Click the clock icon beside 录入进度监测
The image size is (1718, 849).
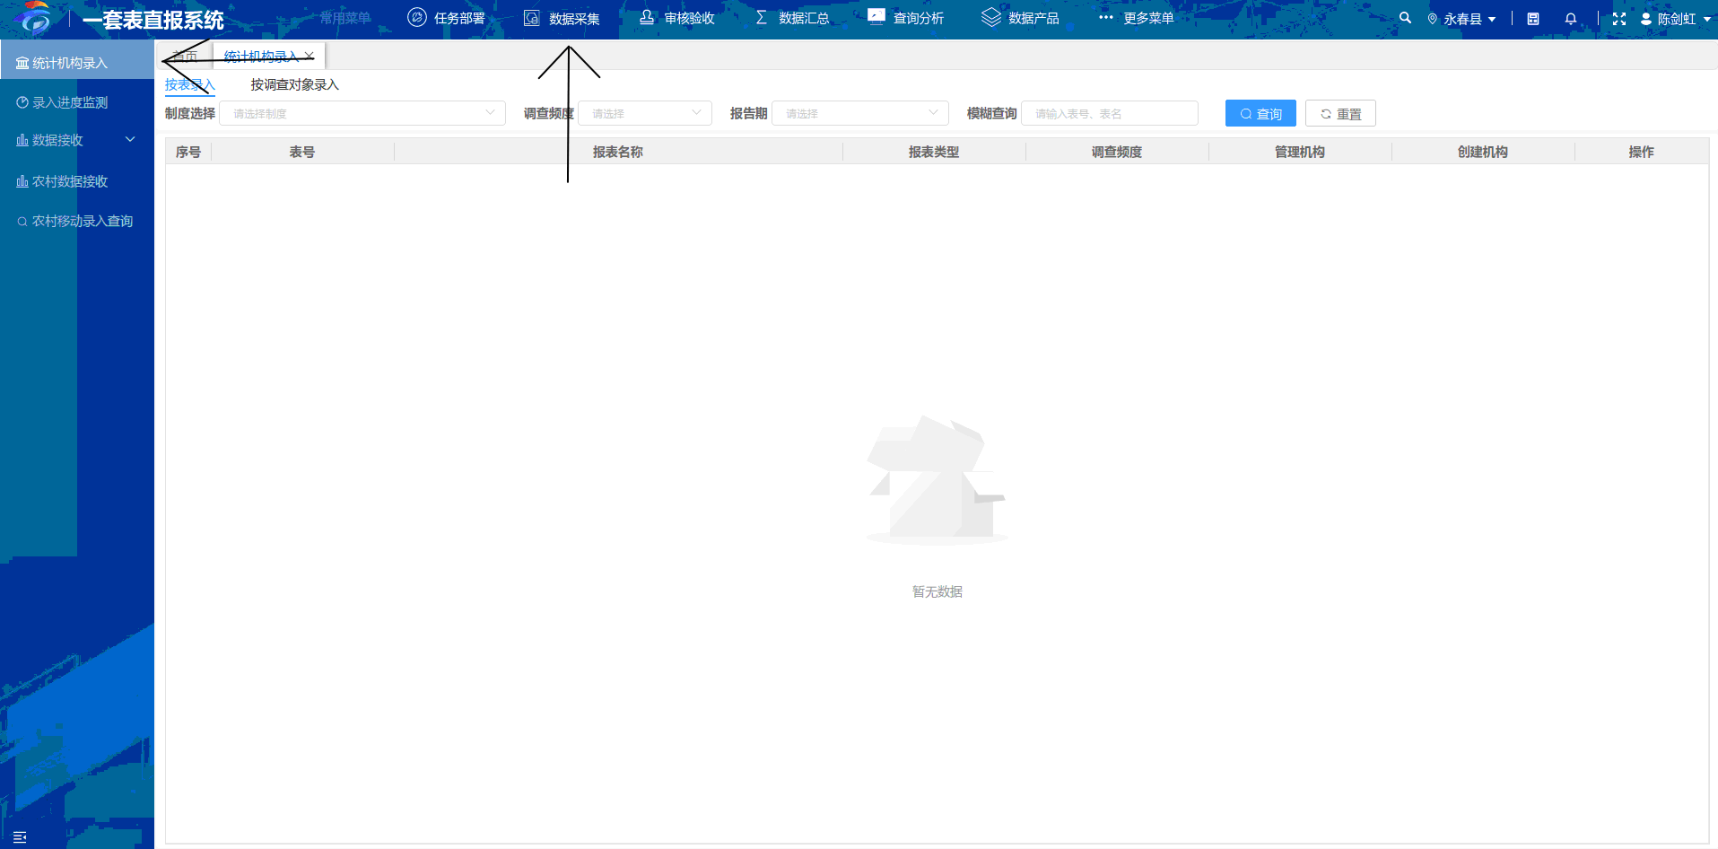click(22, 102)
